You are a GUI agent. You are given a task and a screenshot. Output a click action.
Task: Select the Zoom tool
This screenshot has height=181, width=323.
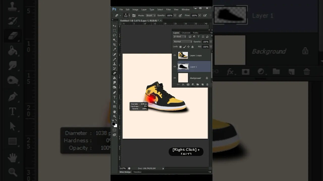pos(114,116)
